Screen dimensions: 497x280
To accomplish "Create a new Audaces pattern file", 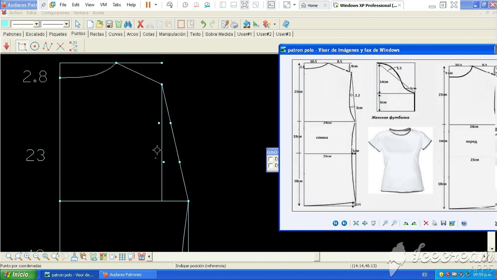I will click(90, 24).
